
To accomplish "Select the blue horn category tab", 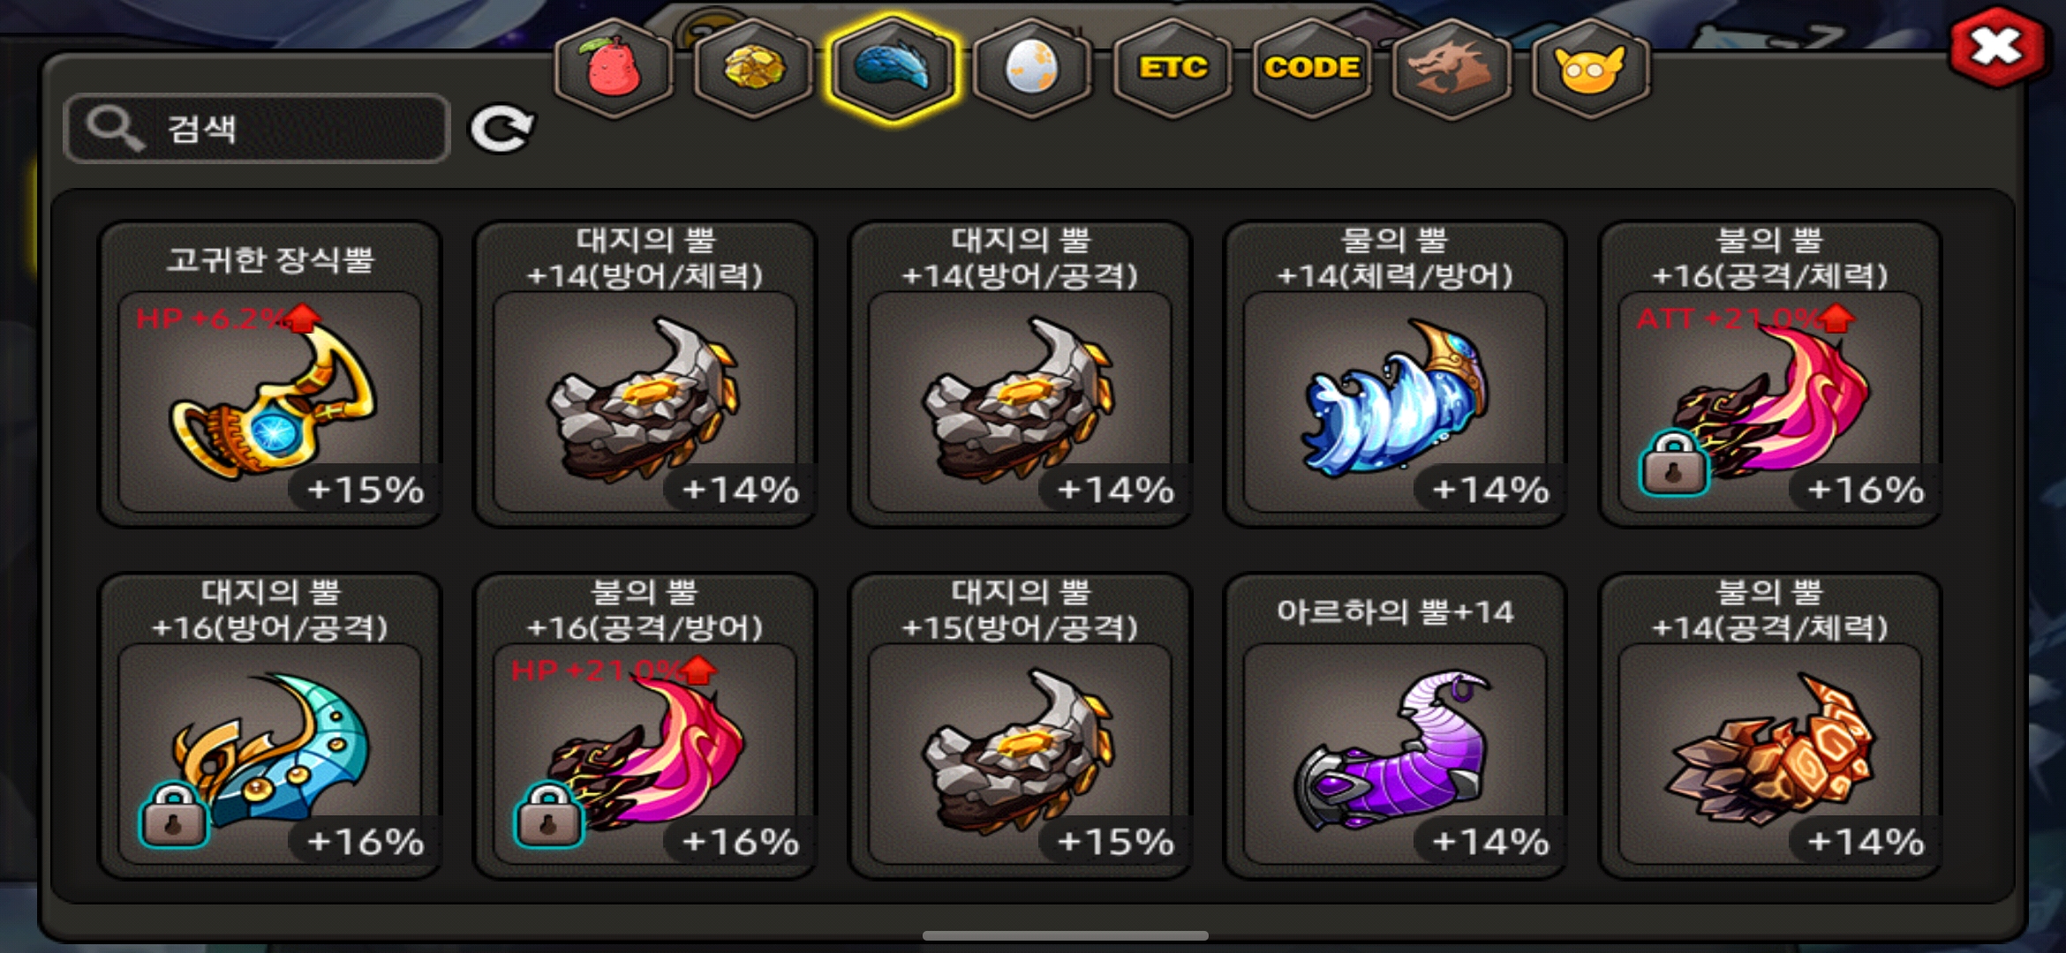I will (893, 68).
